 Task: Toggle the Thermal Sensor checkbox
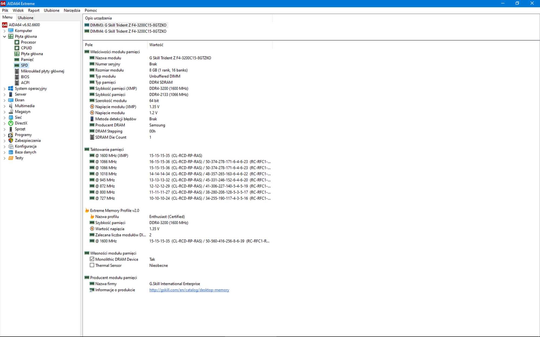coord(92,265)
